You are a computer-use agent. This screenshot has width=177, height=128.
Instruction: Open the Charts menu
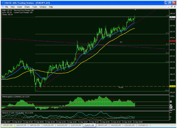coord(27,7)
